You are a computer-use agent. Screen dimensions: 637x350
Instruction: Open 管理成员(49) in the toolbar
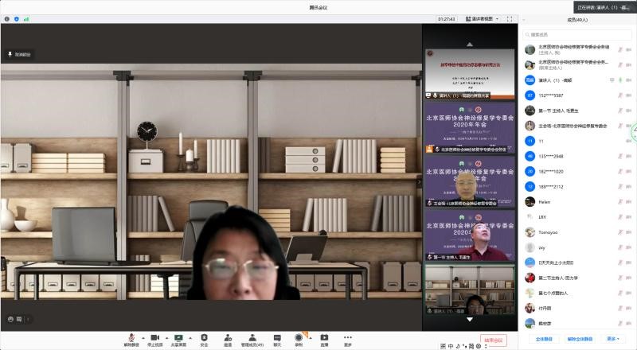(252, 337)
